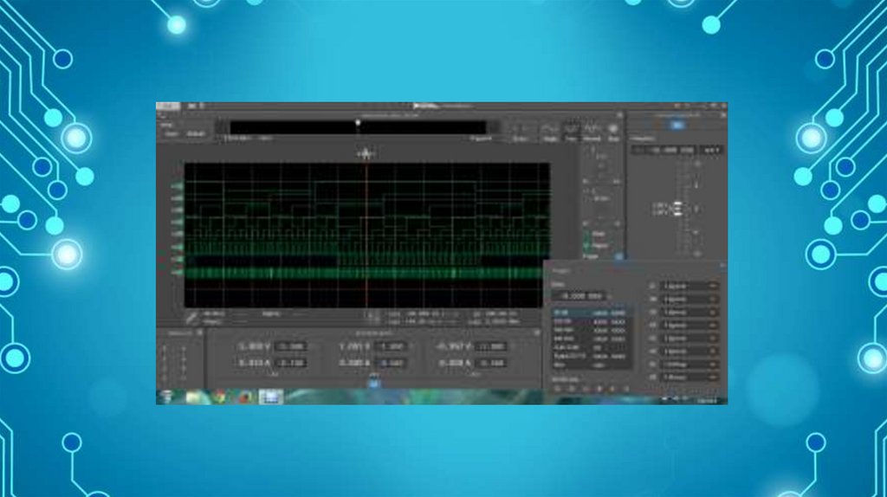This screenshot has height=497, width=887.
Task: Toggle the lower green checkbox right of waveform
Action: [586, 246]
